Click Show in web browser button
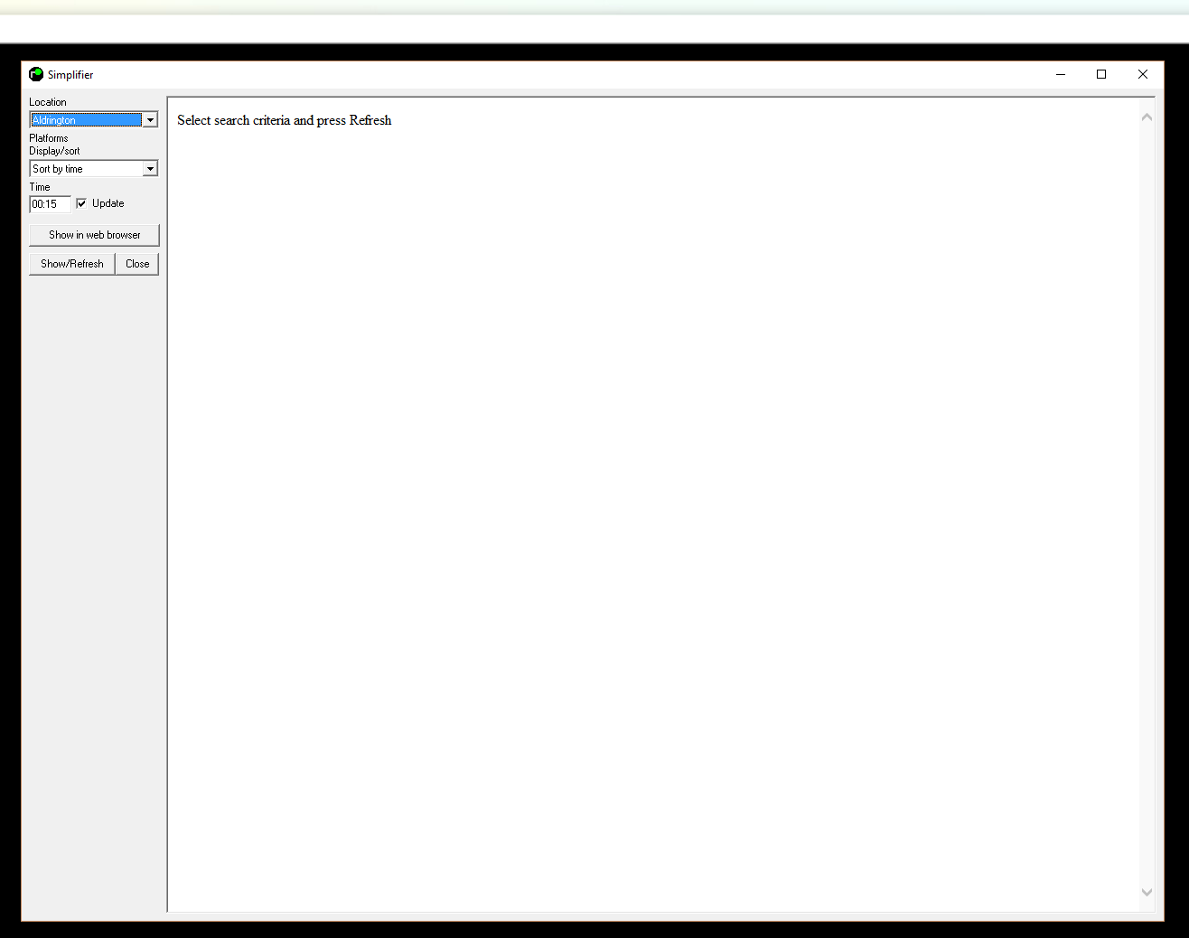This screenshot has height=938, width=1189. point(94,235)
